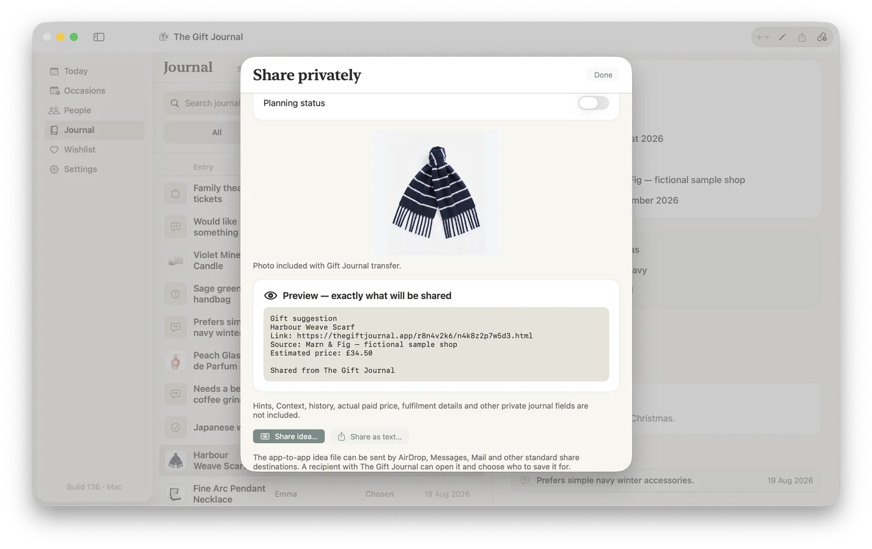
Task: Open the add menu plus dropdown
Action: pyautogui.click(x=762, y=37)
